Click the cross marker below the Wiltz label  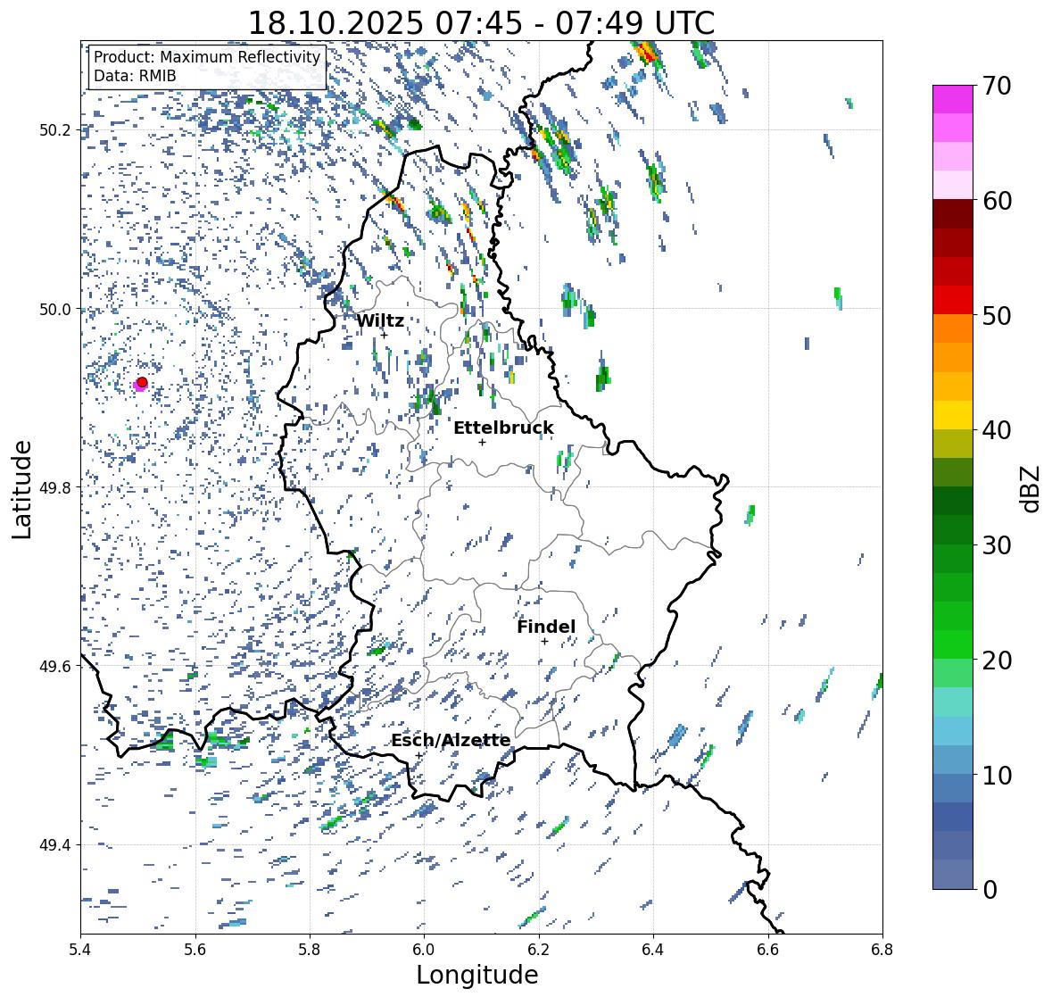(x=384, y=335)
